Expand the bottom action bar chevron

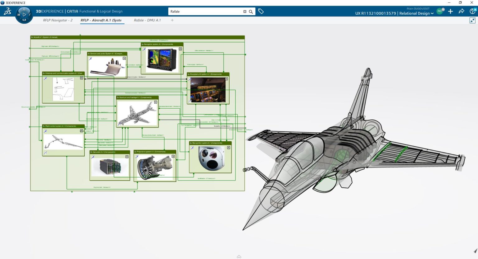point(239,257)
